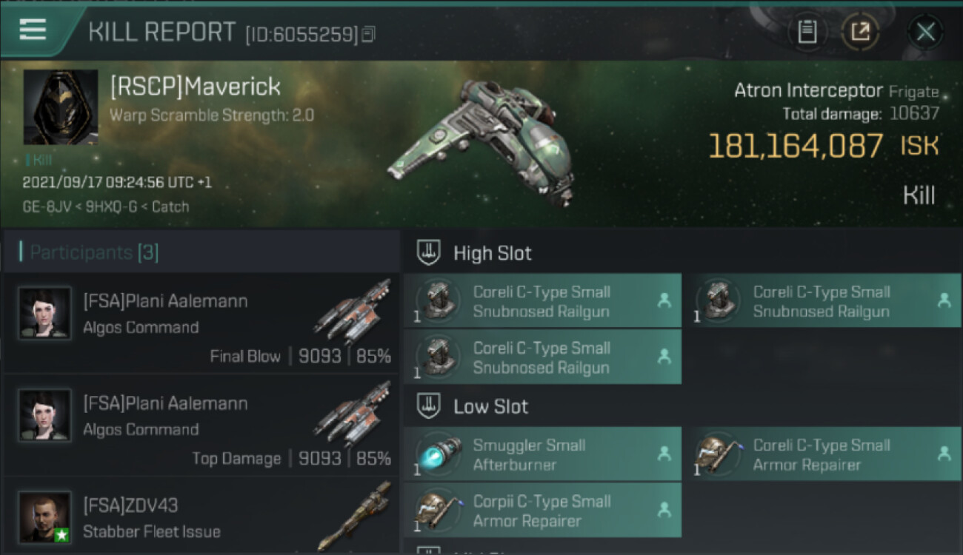Click person icon on Smuggler Afterburner row
This screenshot has width=963, height=555.
tap(664, 454)
